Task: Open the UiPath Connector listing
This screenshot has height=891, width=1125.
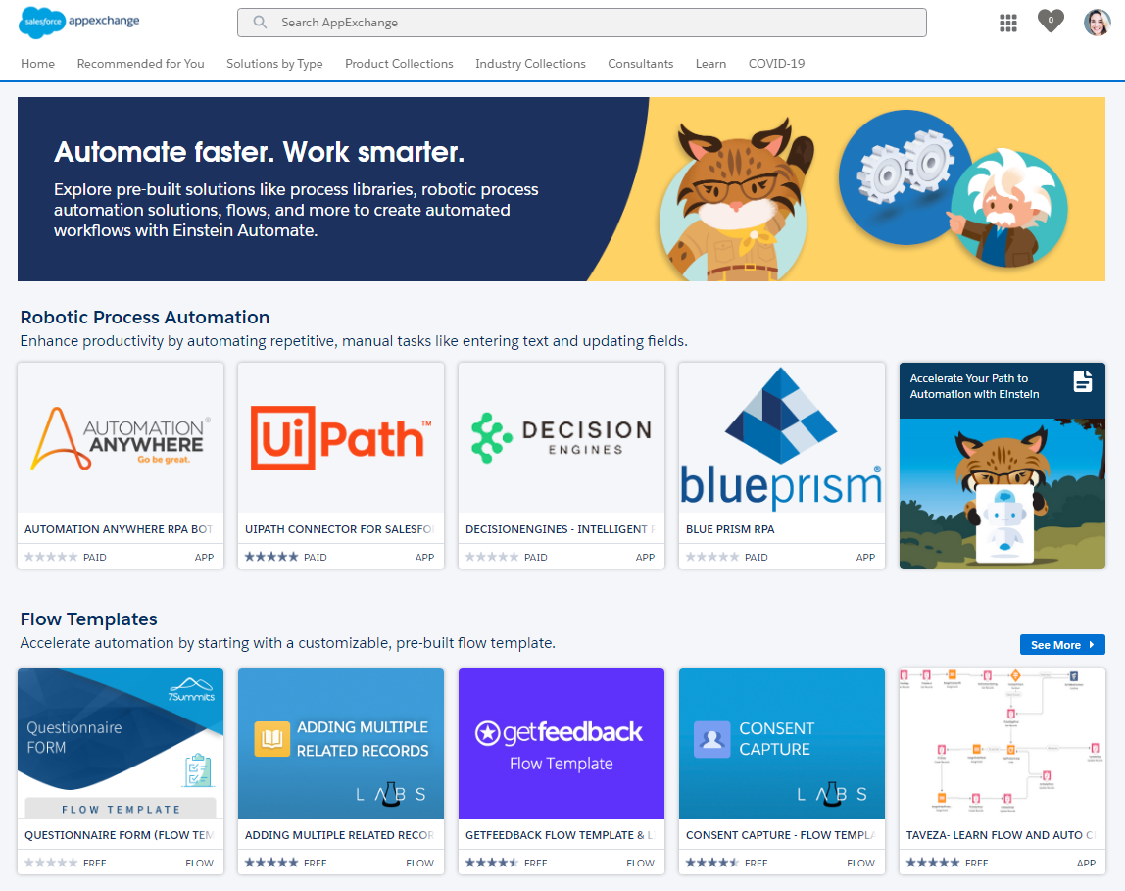Action: (339, 529)
